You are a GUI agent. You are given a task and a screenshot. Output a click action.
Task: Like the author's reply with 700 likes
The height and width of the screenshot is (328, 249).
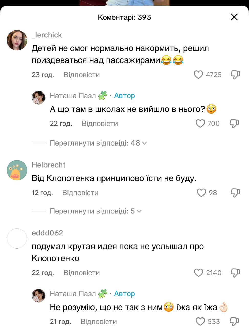(x=200, y=124)
